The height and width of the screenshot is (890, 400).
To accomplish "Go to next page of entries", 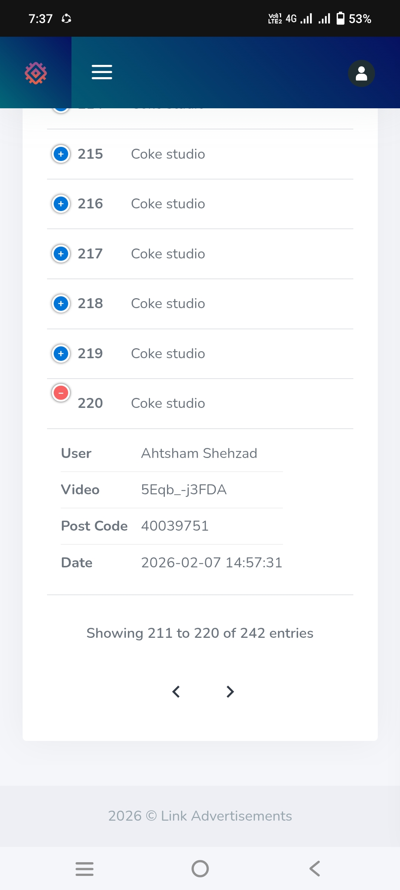I will [x=230, y=692].
